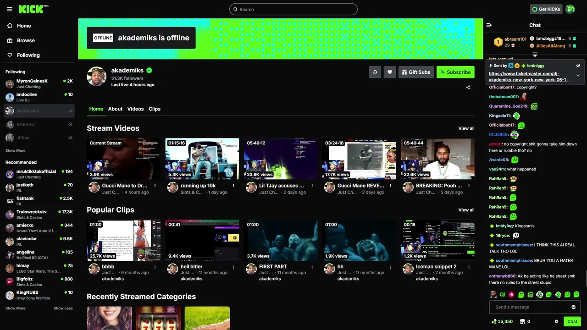This screenshot has height=330, width=587.
Task: Open KingNUBS recommended channel
Action: pyautogui.click(x=39, y=295)
